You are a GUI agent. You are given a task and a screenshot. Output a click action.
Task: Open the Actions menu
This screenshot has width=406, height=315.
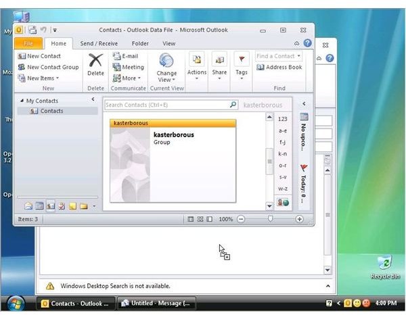pyautogui.click(x=197, y=66)
